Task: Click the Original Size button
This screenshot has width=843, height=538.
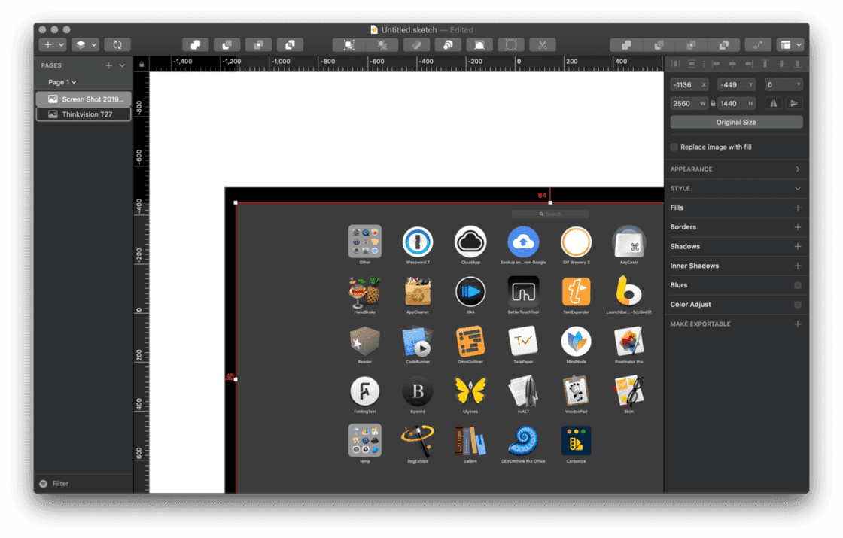Action: [737, 122]
